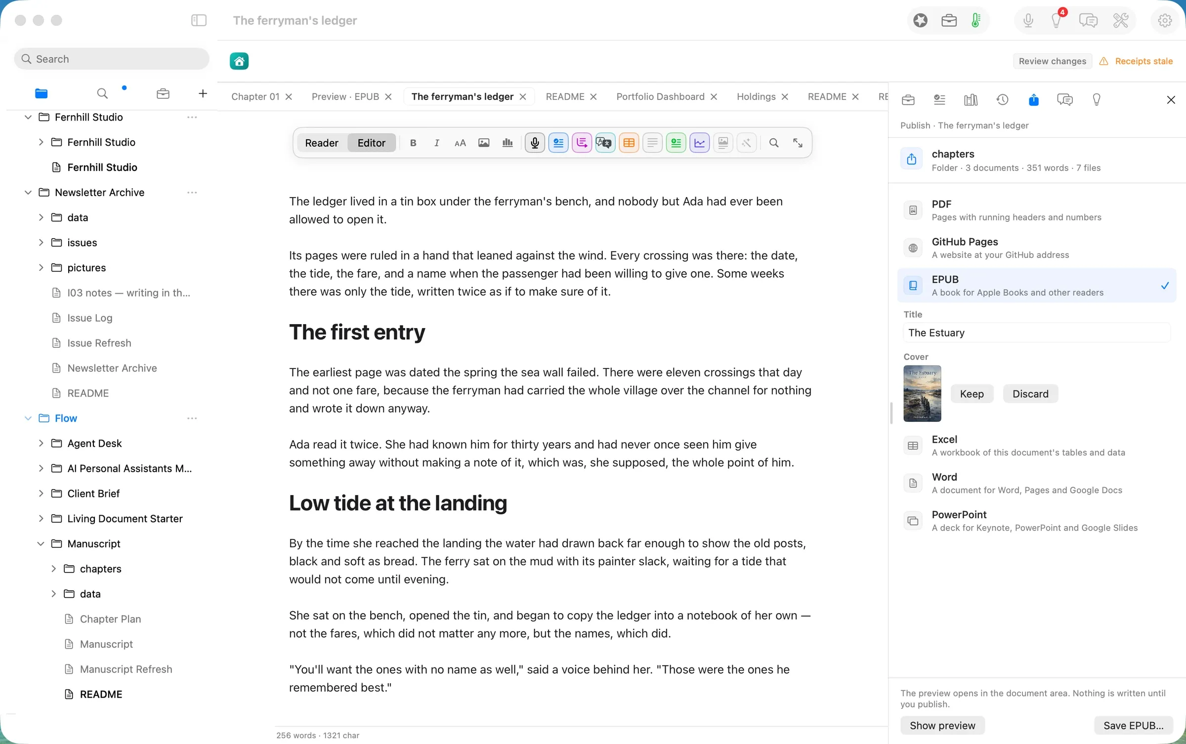Open the publish share panel icon

1034,100
